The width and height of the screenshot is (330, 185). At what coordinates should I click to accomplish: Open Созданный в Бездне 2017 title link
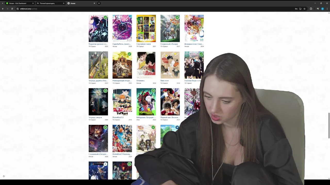pos(169,44)
